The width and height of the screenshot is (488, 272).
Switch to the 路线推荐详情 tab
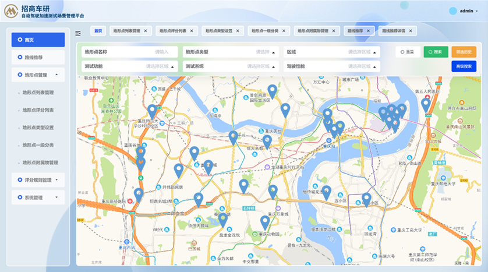pos(397,31)
